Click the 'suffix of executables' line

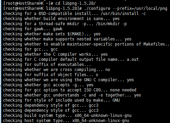coord(47,65)
